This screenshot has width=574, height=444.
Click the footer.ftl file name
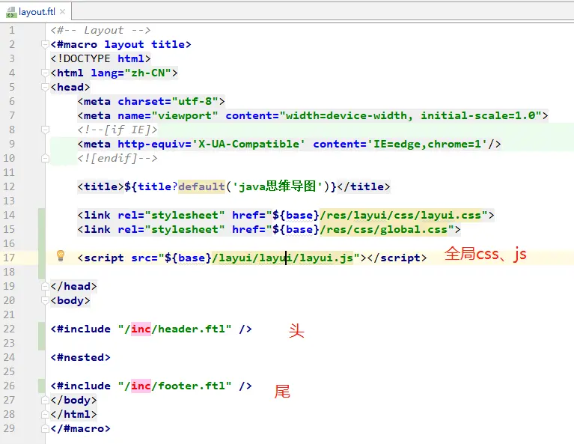point(192,386)
